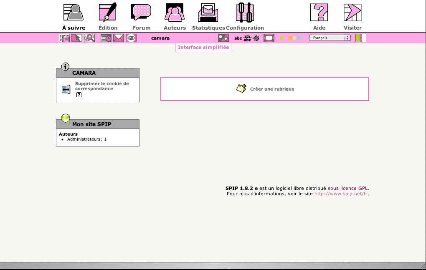Image resolution: width=426 pixels, height=270 pixels.
Task: Open the Statistiques icon
Action: 208,13
